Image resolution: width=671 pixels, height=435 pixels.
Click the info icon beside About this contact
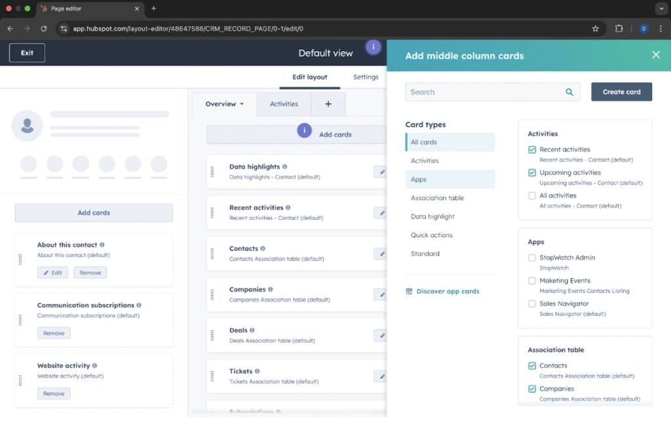click(x=102, y=245)
